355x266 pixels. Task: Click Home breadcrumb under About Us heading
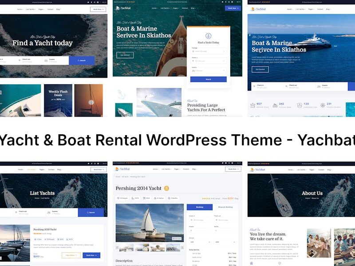click(308, 198)
